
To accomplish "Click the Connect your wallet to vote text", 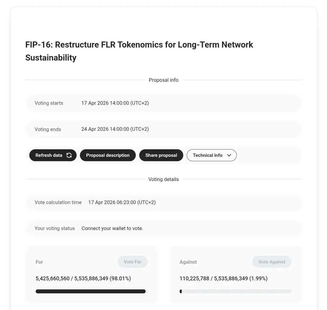I will click(112, 228).
